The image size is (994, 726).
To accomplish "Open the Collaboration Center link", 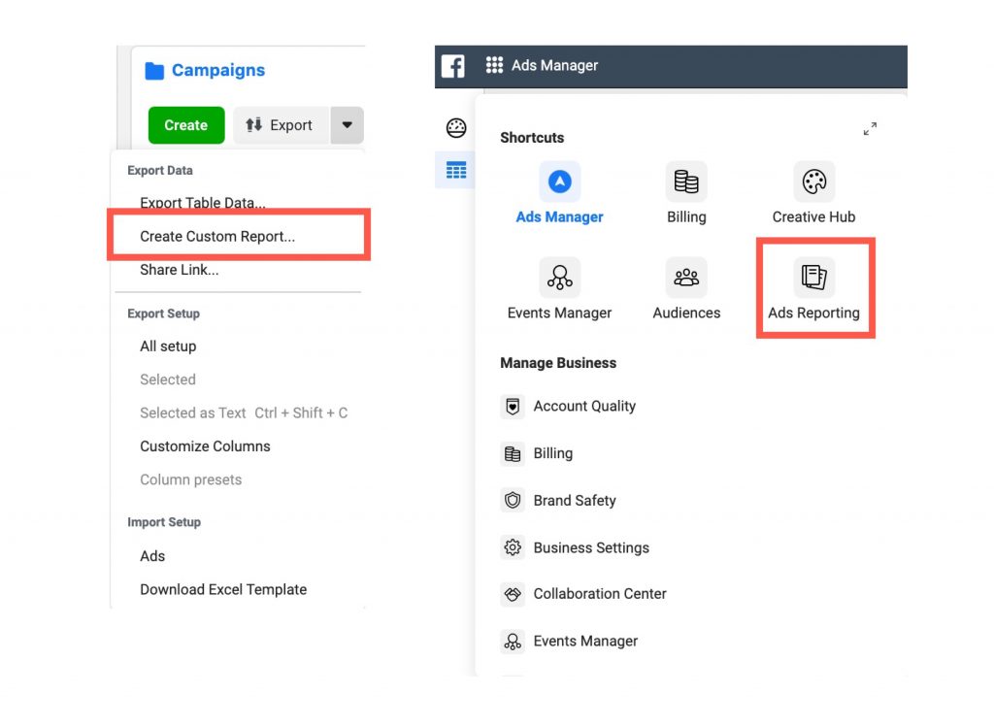I will pyautogui.click(x=600, y=594).
